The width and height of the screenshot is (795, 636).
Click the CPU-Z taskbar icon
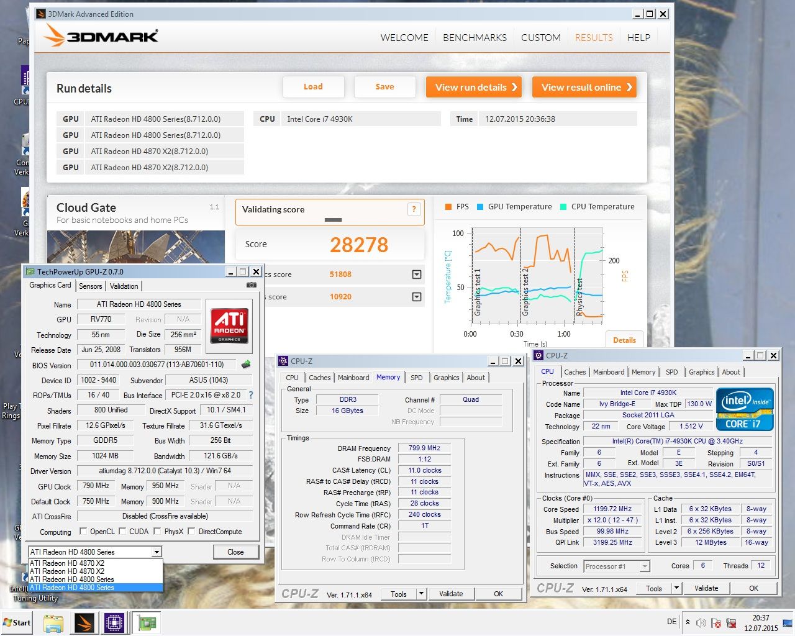point(114,622)
